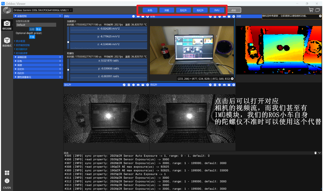Expand the 录制回放 section
Viewport: 327px width, 191px height.
pyautogui.click(x=38, y=57)
